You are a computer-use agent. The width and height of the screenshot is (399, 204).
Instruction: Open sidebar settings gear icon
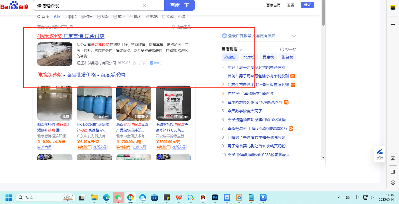click(x=393, y=182)
